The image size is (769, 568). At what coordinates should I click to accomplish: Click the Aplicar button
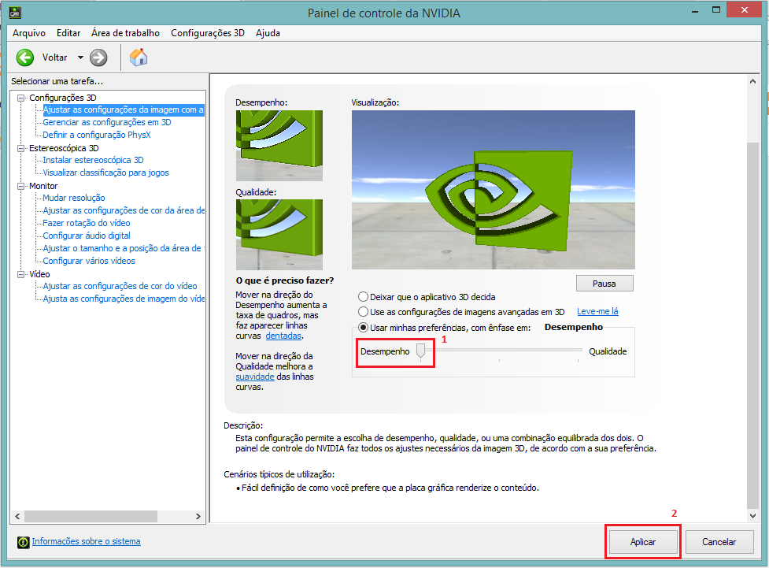click(642, 542)
